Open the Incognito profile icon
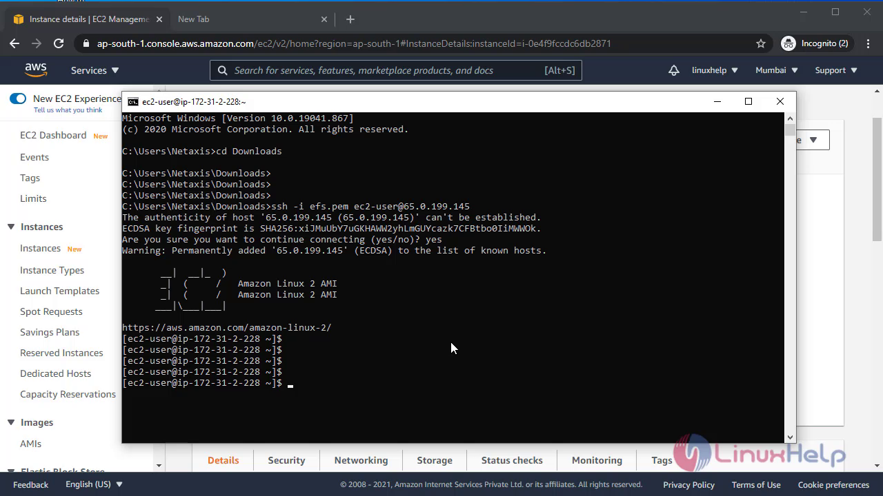This screenshot has height=496, width=883. pos(788,43)
